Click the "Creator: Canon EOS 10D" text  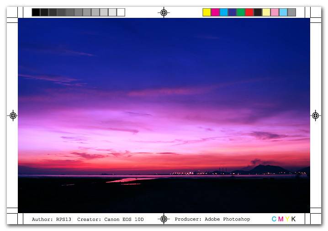click(111, 219)
